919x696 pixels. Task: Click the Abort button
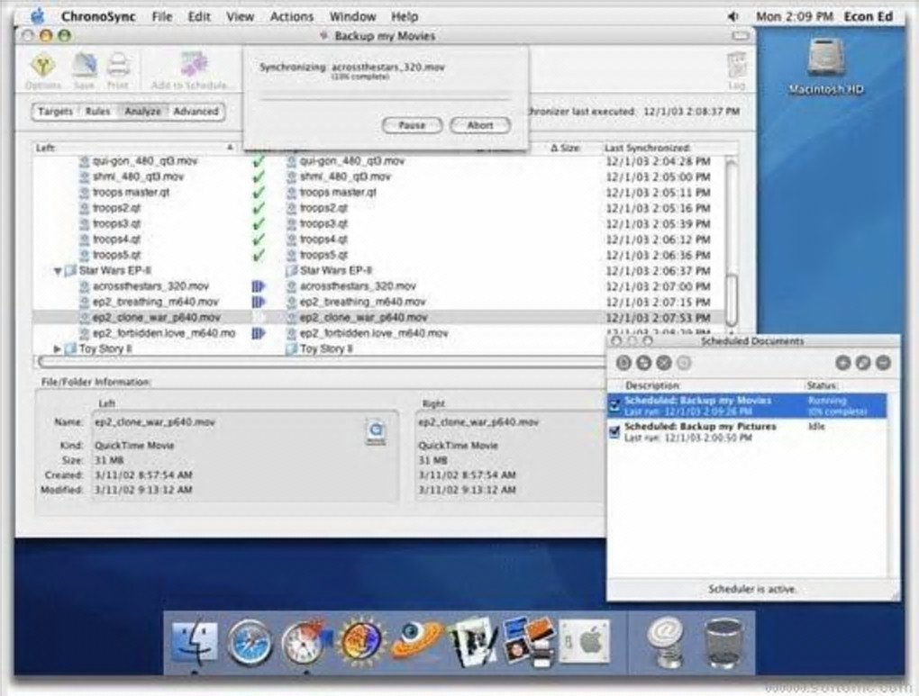tap(480, 125)
